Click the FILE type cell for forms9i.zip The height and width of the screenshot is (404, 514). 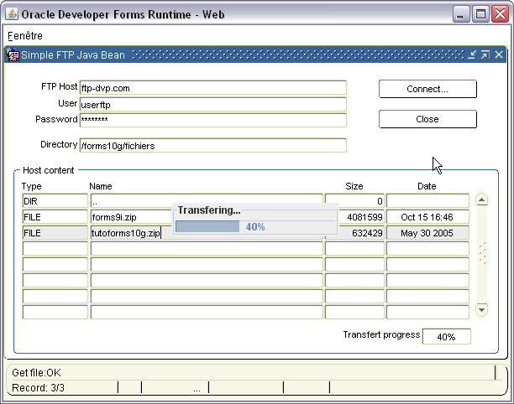tap(55, 217)
